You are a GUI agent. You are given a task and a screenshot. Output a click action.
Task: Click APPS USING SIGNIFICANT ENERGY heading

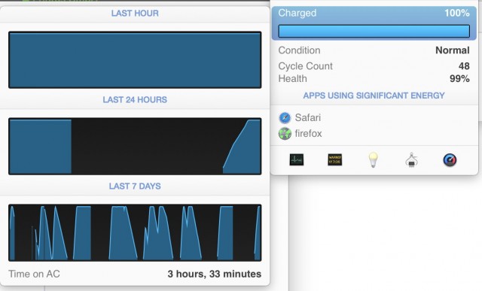point(374,95)
